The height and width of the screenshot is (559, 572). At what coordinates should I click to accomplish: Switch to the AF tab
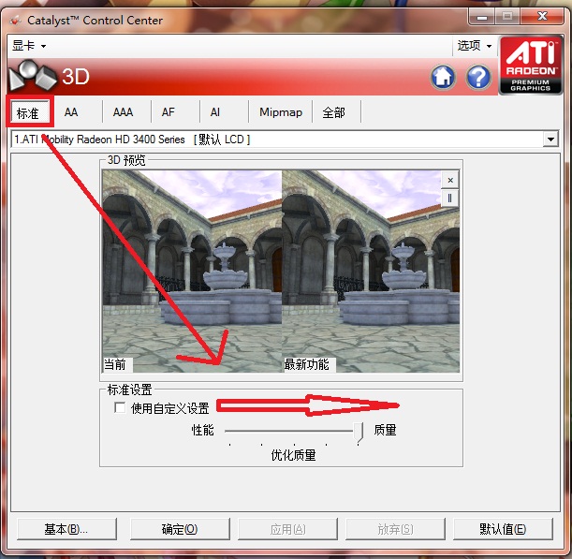(168, 112)
